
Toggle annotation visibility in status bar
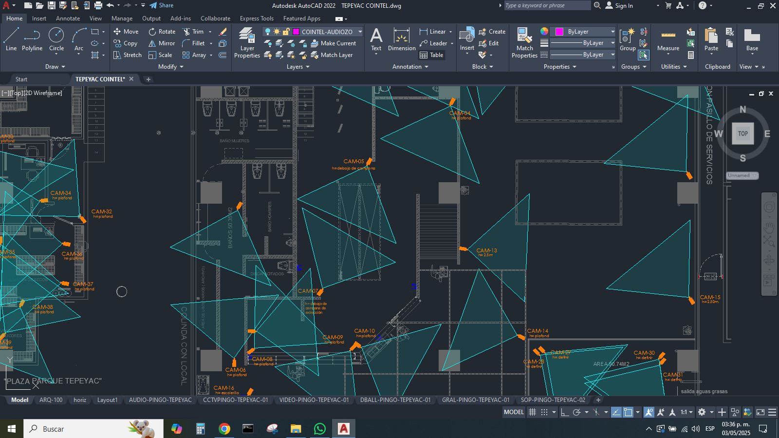[649, 412]
